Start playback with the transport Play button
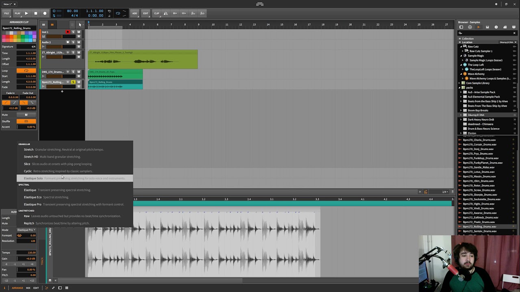This screenshot has height=292, width=520. point(26,13)
